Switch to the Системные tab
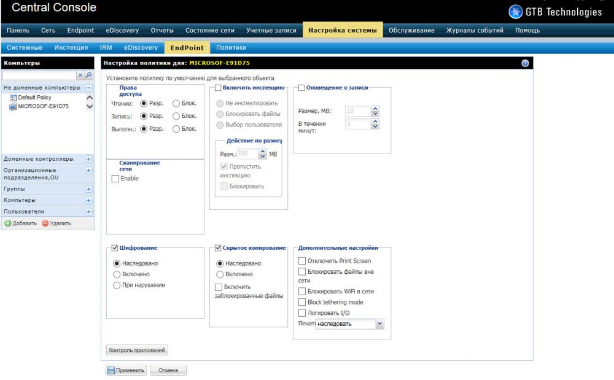The height and width of the screenshot is (380, 614). coord(25,48)
